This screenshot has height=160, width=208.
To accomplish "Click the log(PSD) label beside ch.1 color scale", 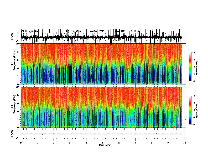I will click(x=196, y=68).
